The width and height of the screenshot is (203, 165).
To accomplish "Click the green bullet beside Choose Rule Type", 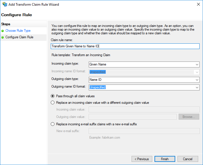I will tap(3, 31).
